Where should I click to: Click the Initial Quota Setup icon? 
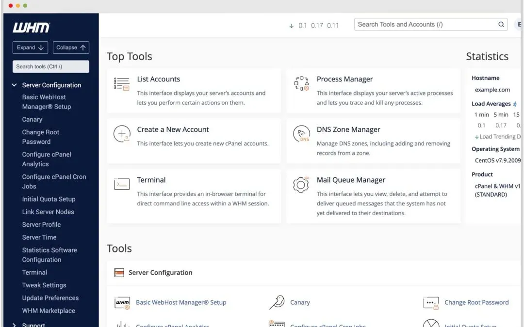point(431,323)
